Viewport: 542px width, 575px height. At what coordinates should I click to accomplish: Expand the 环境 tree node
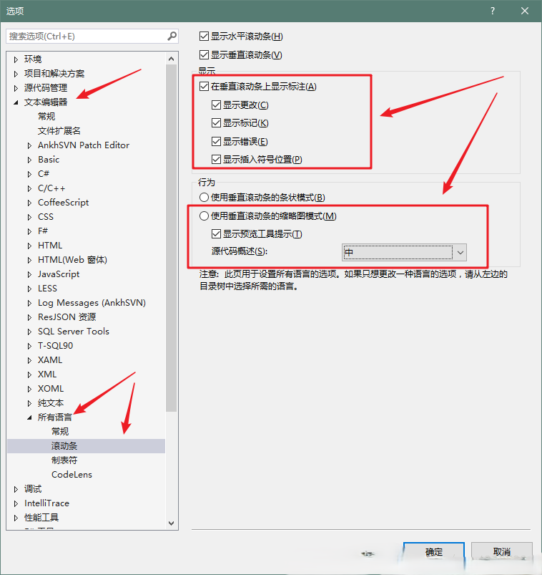click(x=16, y=59)
